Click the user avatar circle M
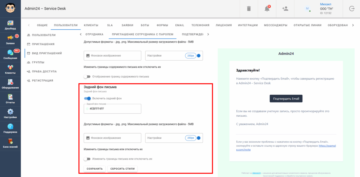360x177 pixels. pos(307,9)
